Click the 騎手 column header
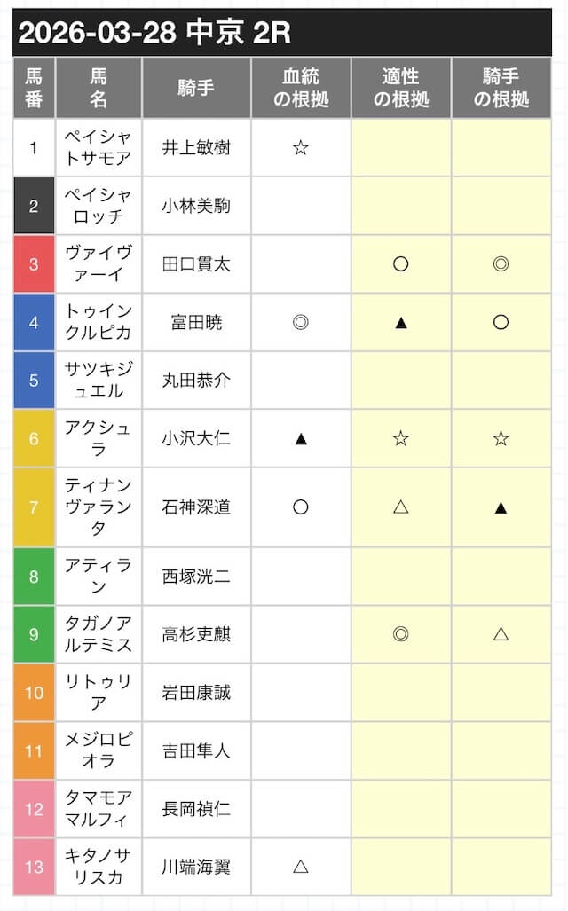Screen dimensions: 568x911 point(196,88)
